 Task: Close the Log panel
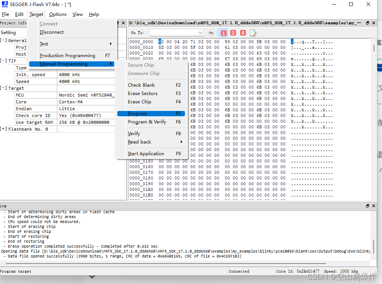tap(374, 206)
